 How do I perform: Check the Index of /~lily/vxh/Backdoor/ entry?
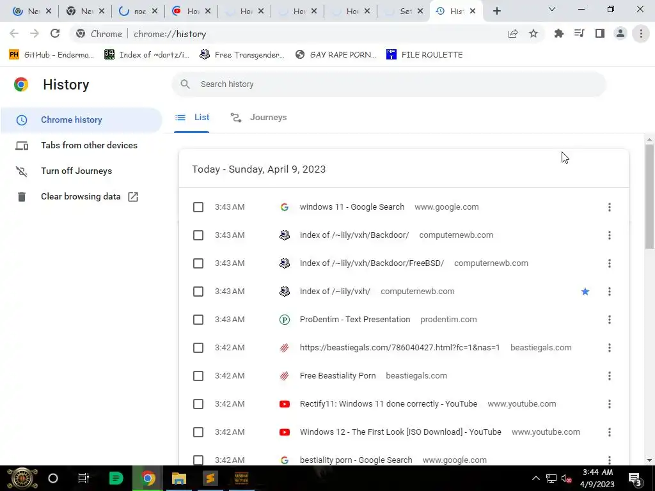click(198, 235)
